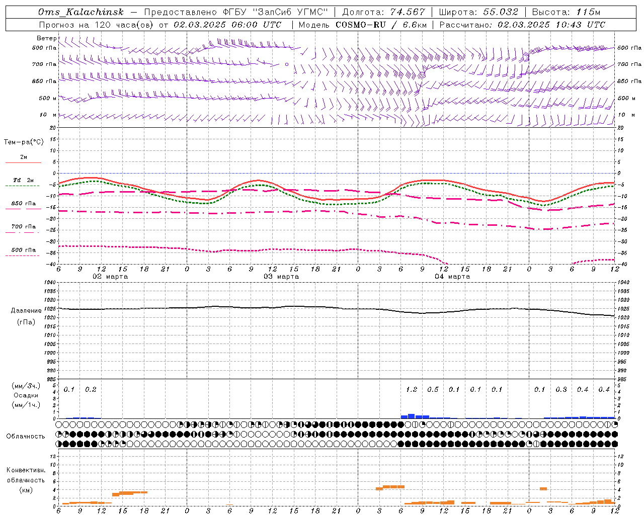Select the elevation text Высота: 115м
The height and width of the screenshot is (515, 644).
pos(566,12)
